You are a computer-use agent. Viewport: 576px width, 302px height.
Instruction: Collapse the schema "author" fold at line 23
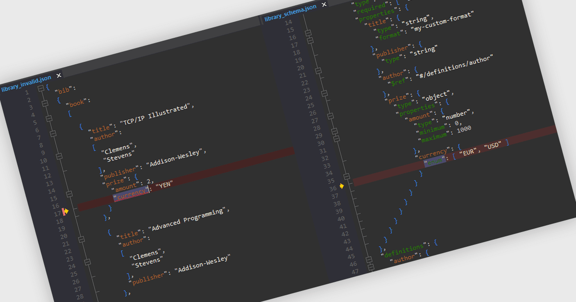point(324,93)
